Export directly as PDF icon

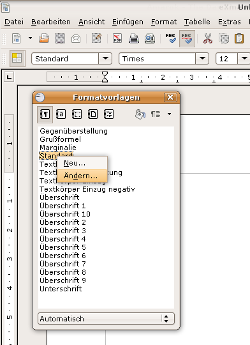click(117, 38)
